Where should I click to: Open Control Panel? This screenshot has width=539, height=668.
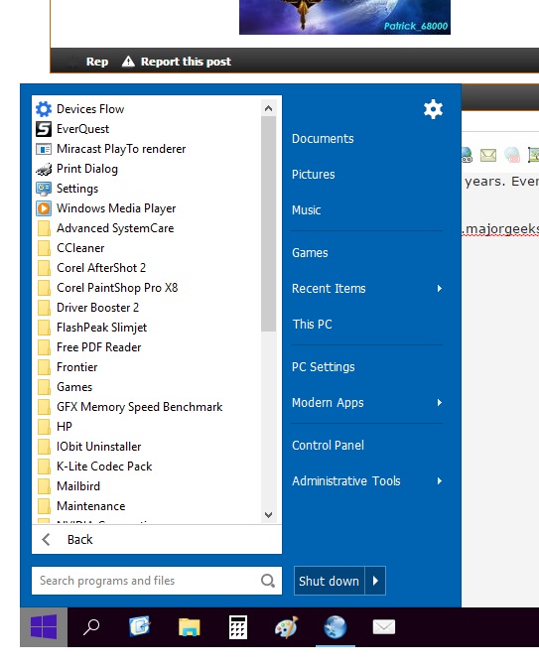point(328,446)
